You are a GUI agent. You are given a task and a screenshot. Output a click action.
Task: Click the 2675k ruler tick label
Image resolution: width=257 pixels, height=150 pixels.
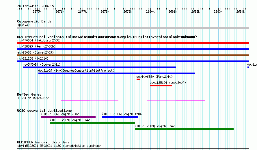coord(37,12)
